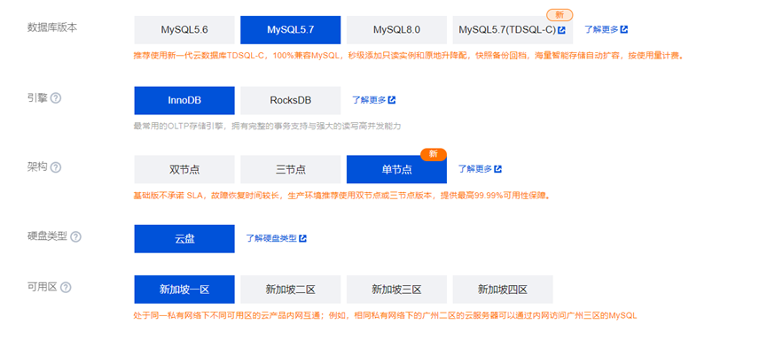The image size is (767, 340).
Task: Click external link icon after 了解硬盘类型
Action: (302, 238)
